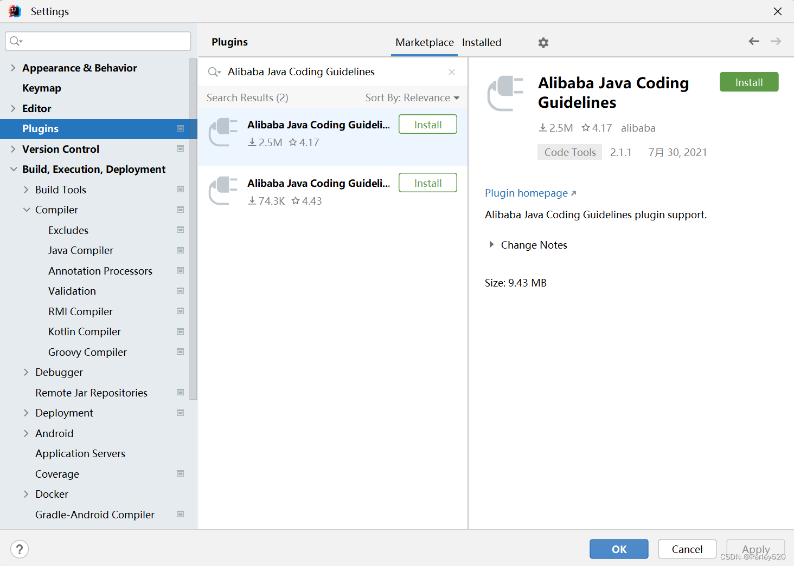Collapse Build, Execution, Deployment section
This screenshot has width=794, height=566.
tap(14, 169)
